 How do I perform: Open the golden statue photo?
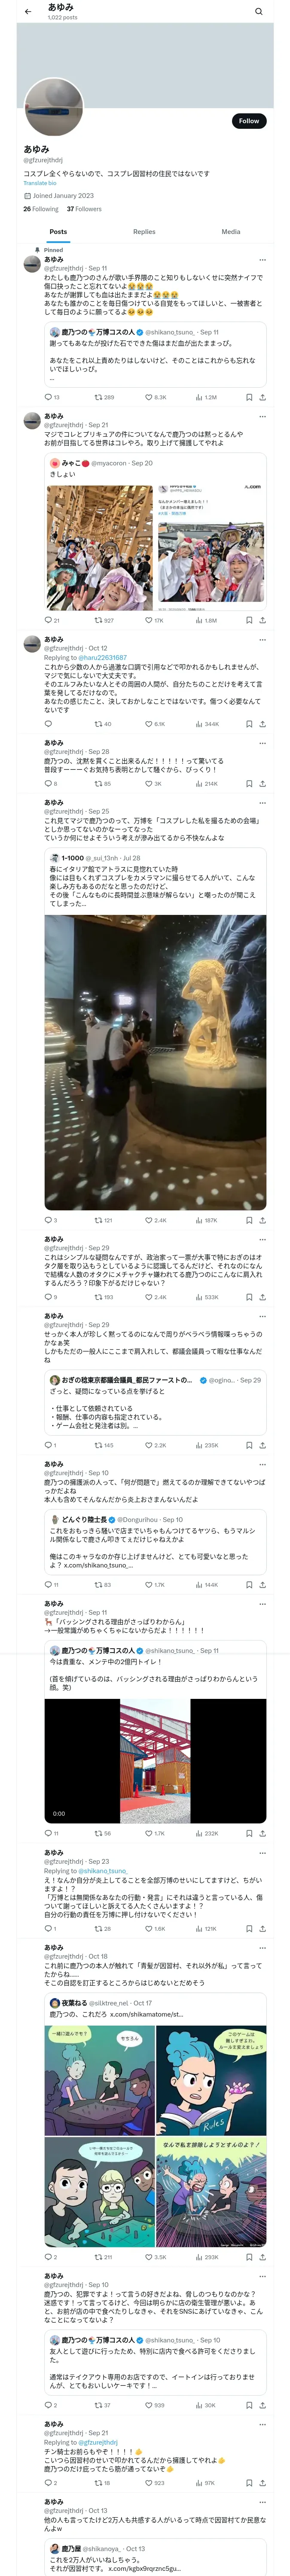click(155, 1063)
